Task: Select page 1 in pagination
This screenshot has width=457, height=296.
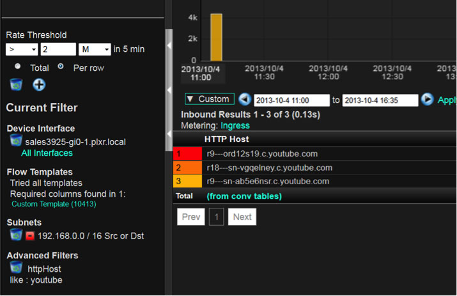Action: 216,217
